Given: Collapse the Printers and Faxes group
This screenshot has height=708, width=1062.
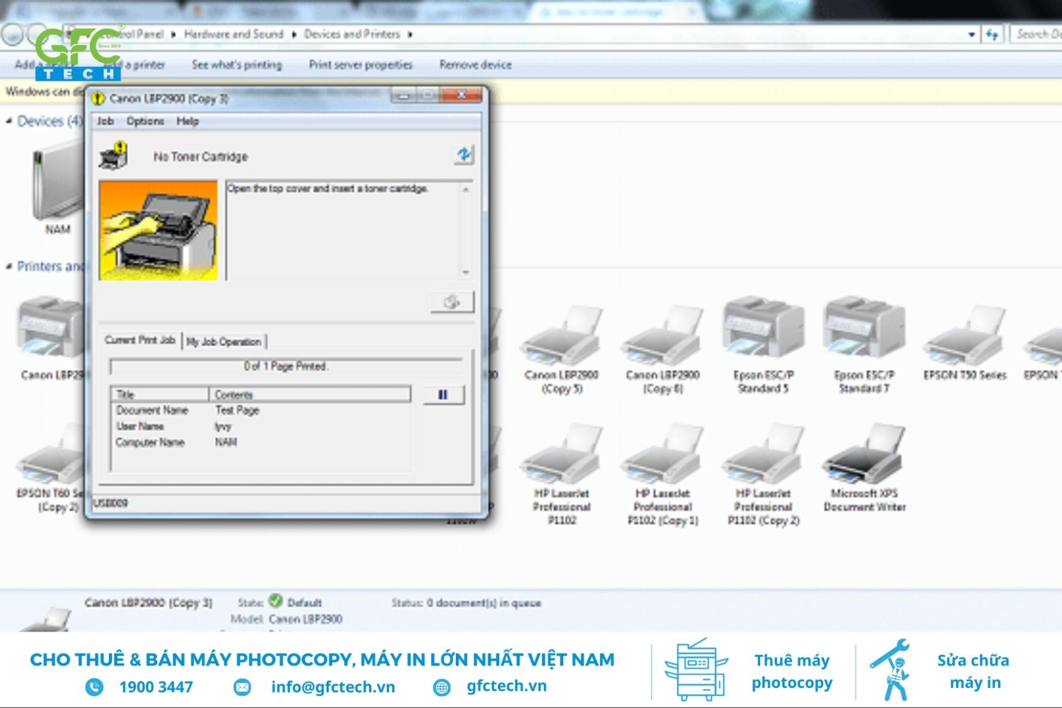Looking at the screenshot, I should coord(9,266).
